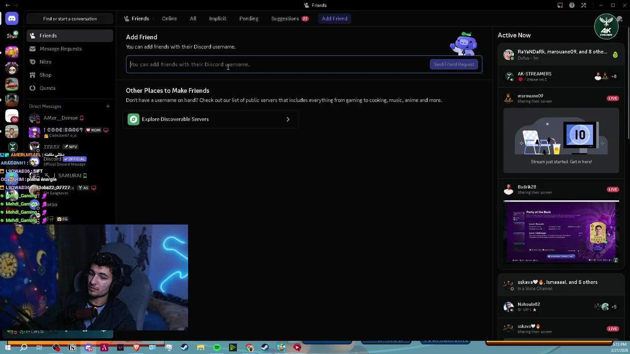The image size is (630, 354).
Task: Open CODE:SAR67 direct message
Action: pos(70,132)
